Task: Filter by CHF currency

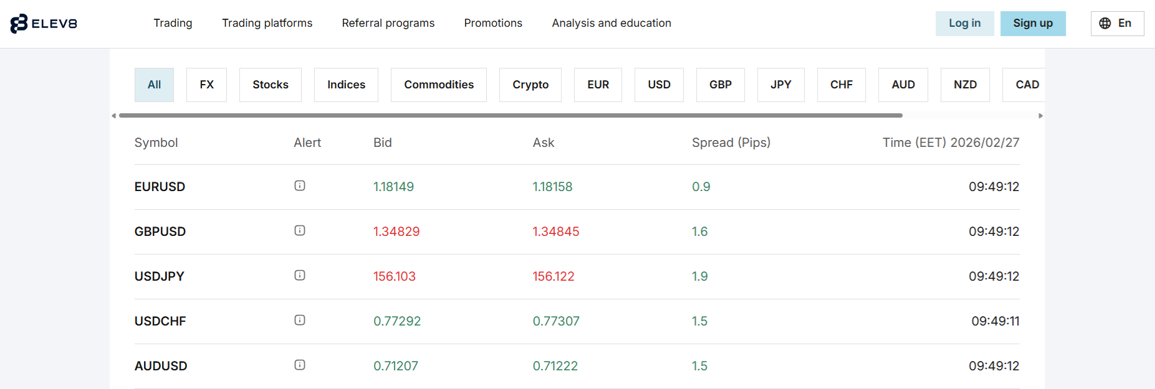Action: coord(841,85)
